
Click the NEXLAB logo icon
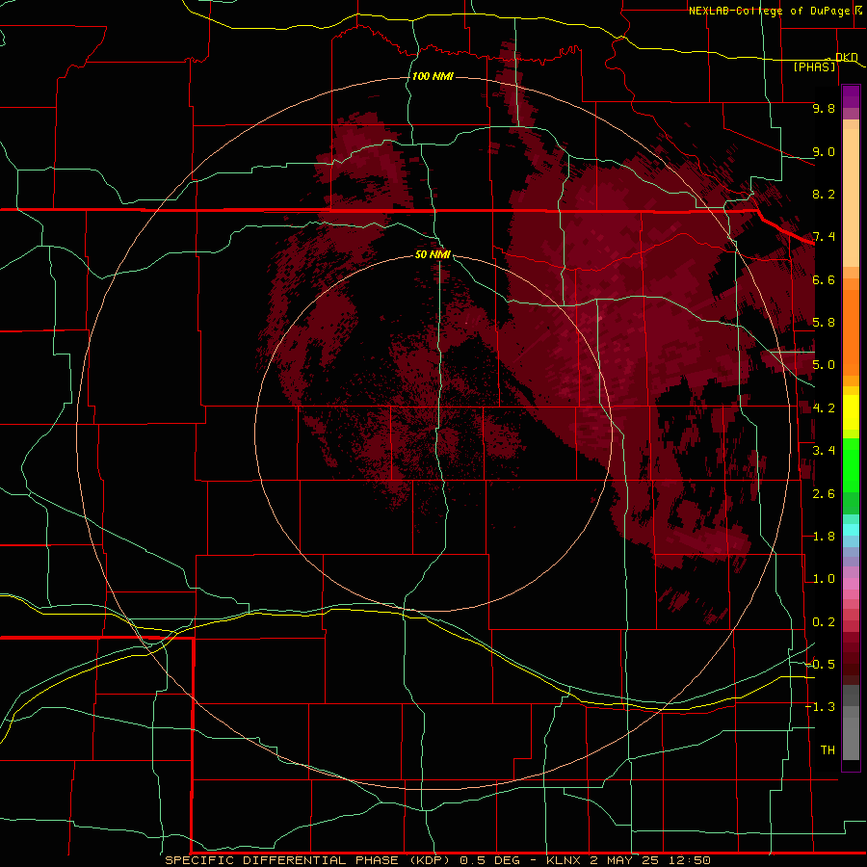pos(859,10)
